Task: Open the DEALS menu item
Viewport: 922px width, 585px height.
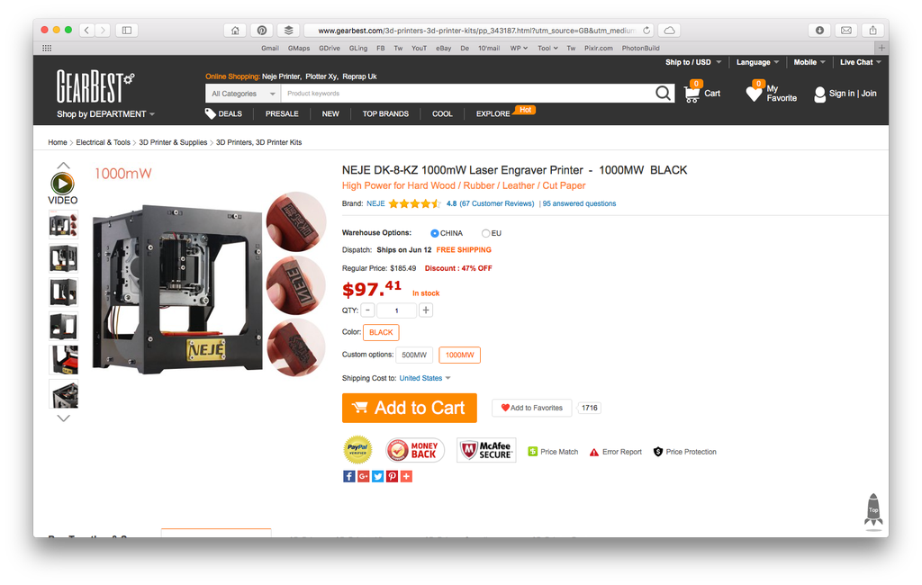Action: click(x=223, y=114)
